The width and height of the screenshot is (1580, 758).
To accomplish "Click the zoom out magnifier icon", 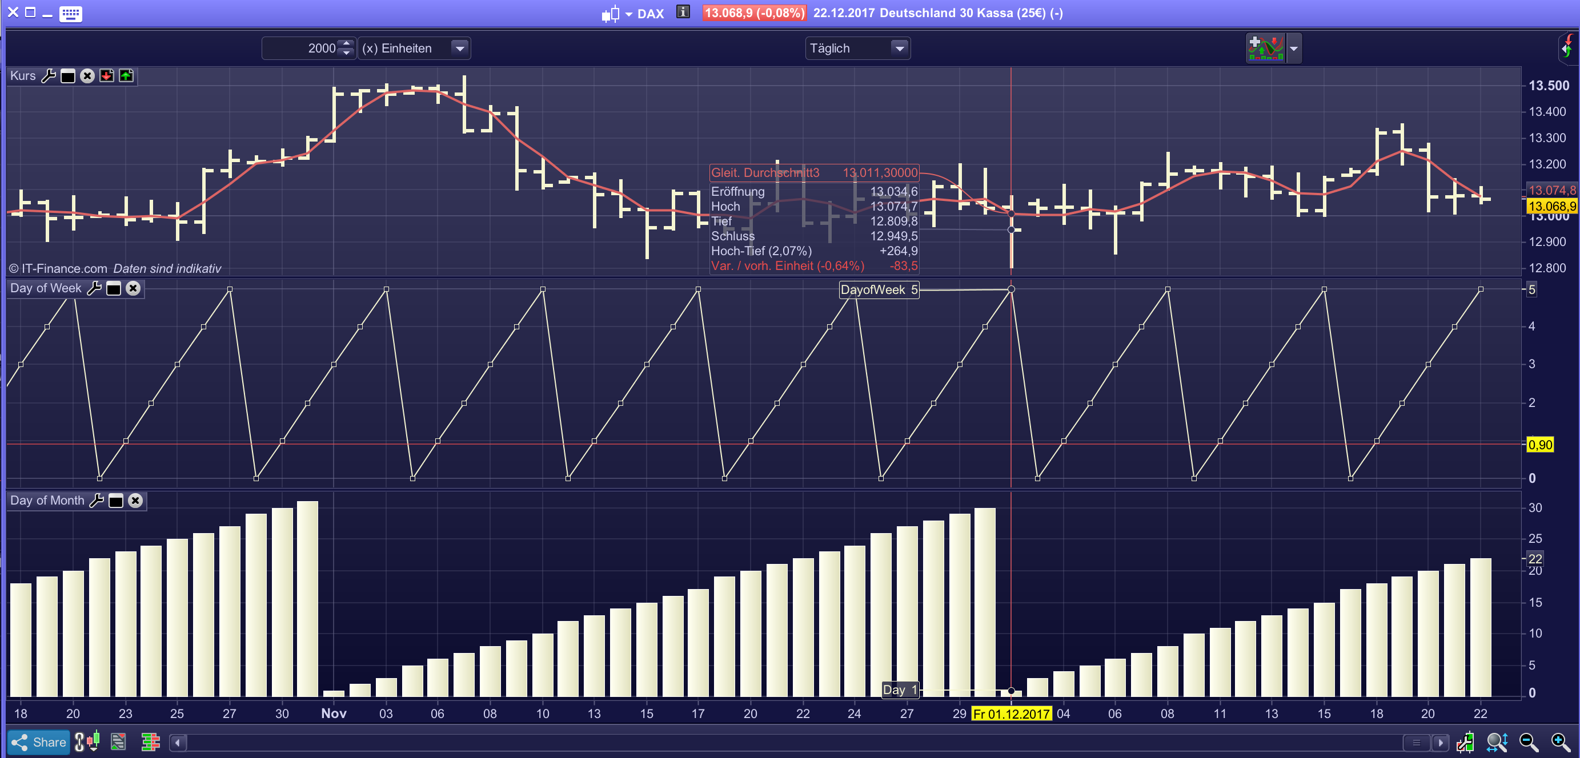I will (1528, 742).
